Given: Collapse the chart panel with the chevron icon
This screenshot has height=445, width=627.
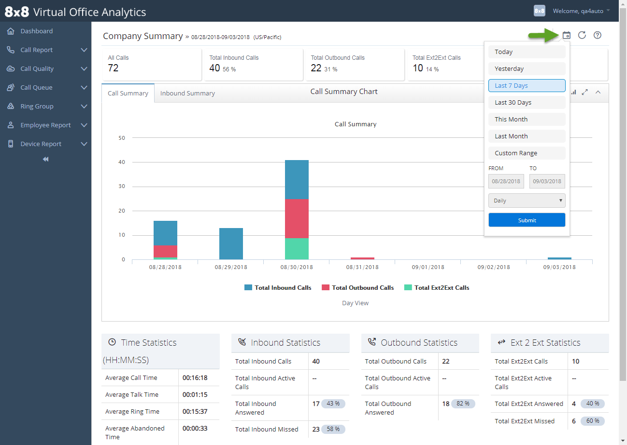Looking at the screenshot, I should coord(597,92).
